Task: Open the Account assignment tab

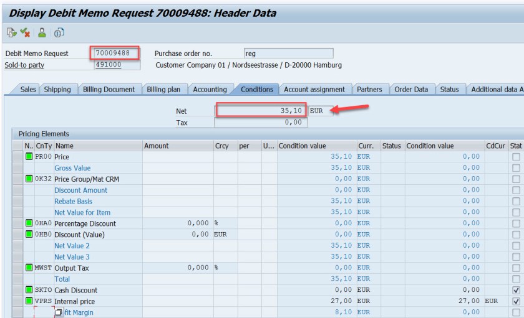Action: pos(314,90)
